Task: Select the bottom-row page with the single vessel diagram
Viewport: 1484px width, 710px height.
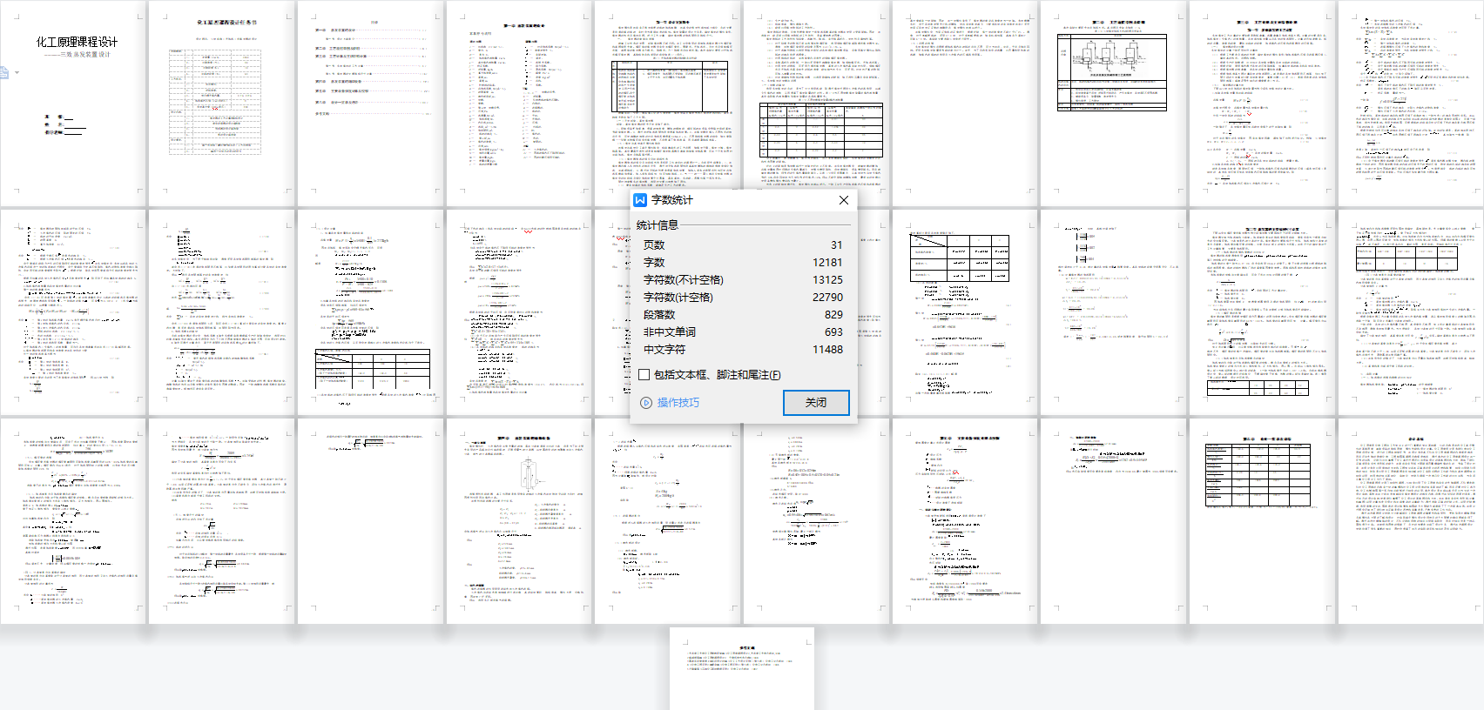Action: (x=519, y=520)
